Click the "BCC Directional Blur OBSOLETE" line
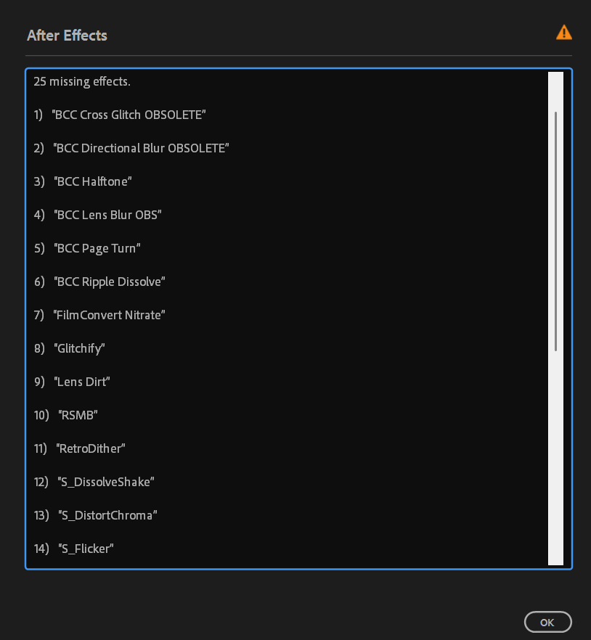This screenshot has height=640, width=591. click(141, 148)
